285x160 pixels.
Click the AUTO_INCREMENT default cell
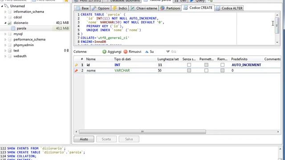(246, 65)
